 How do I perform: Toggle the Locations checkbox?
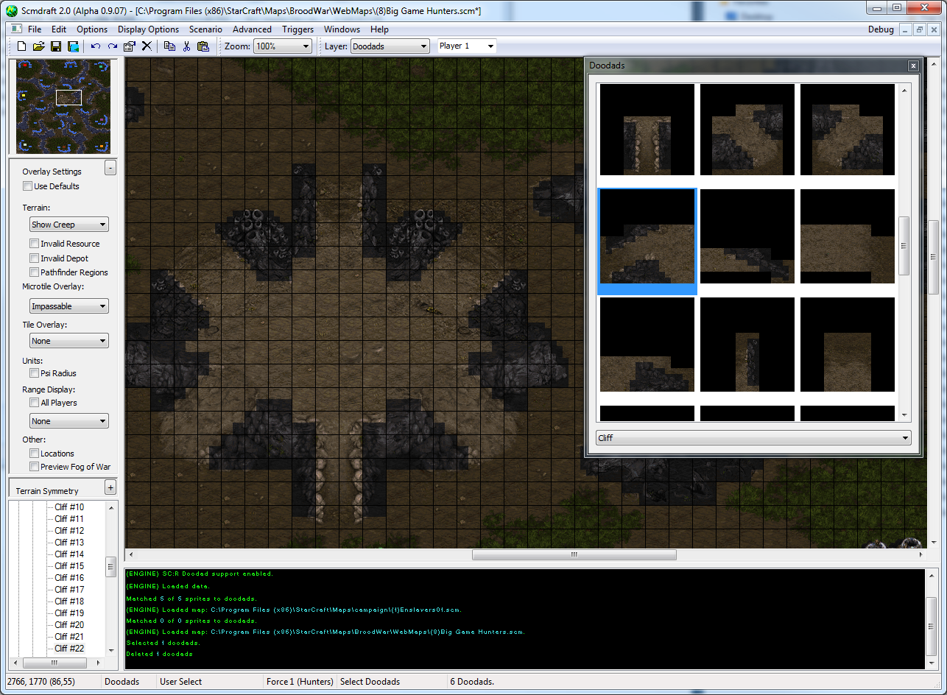34,454
